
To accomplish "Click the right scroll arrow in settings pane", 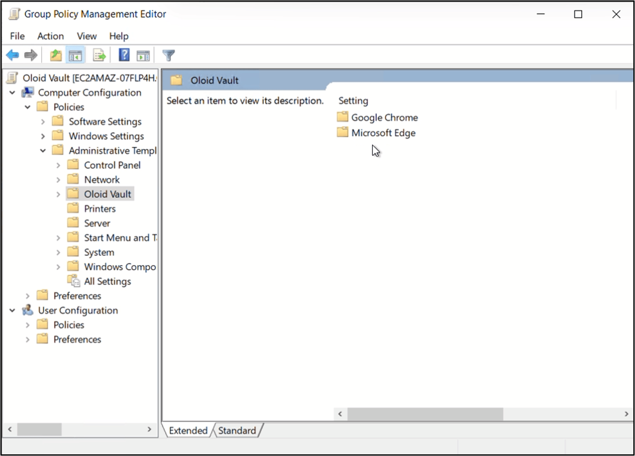I will click(x=626, y=414).
